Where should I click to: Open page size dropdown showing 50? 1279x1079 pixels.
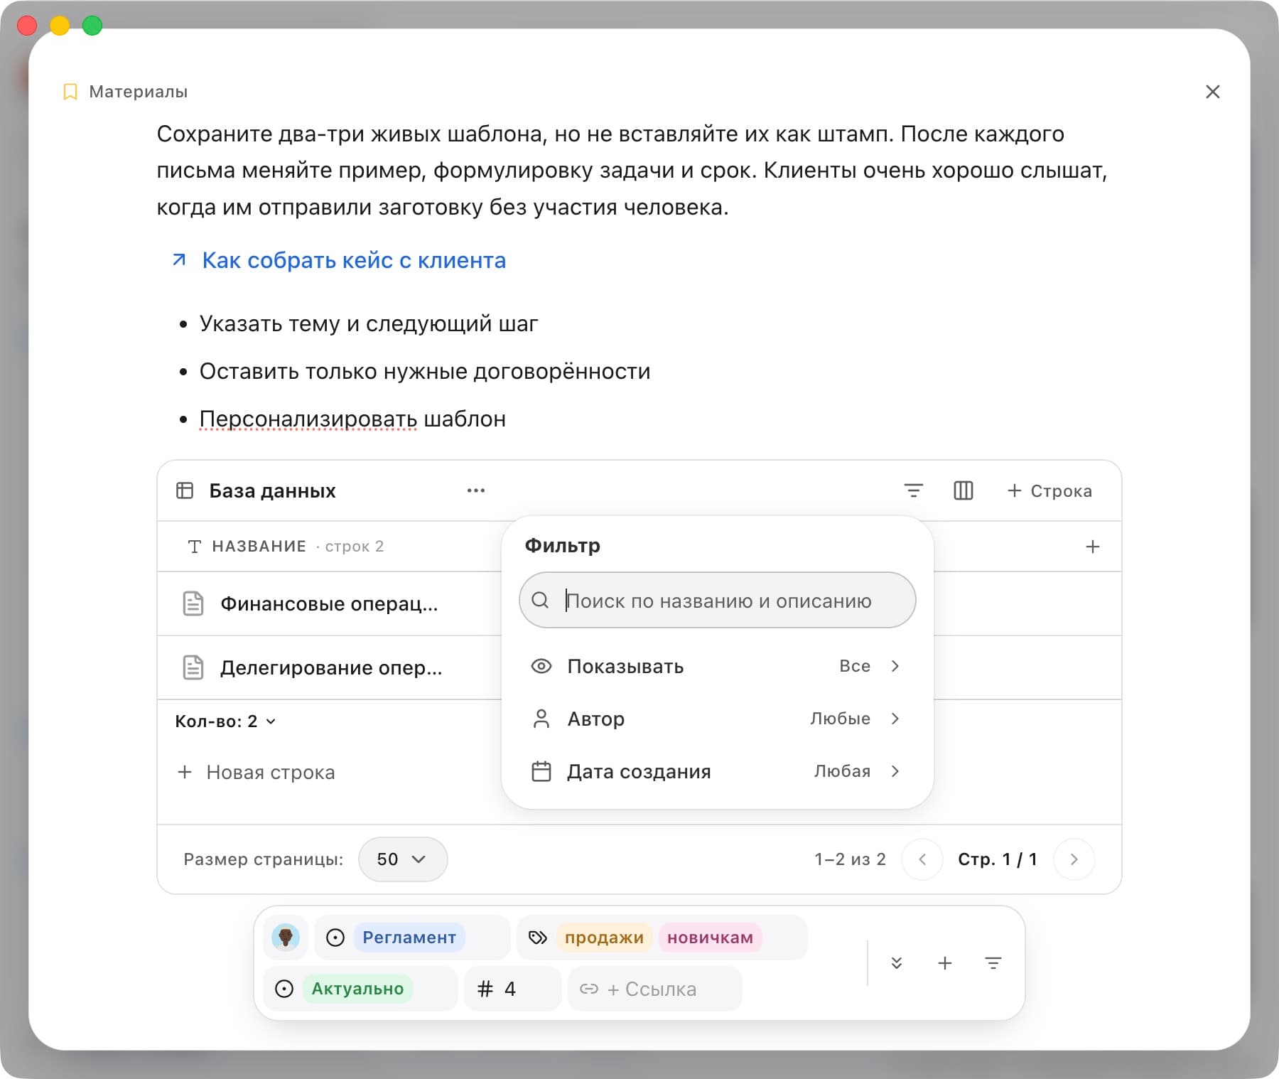tap(403, 859)
